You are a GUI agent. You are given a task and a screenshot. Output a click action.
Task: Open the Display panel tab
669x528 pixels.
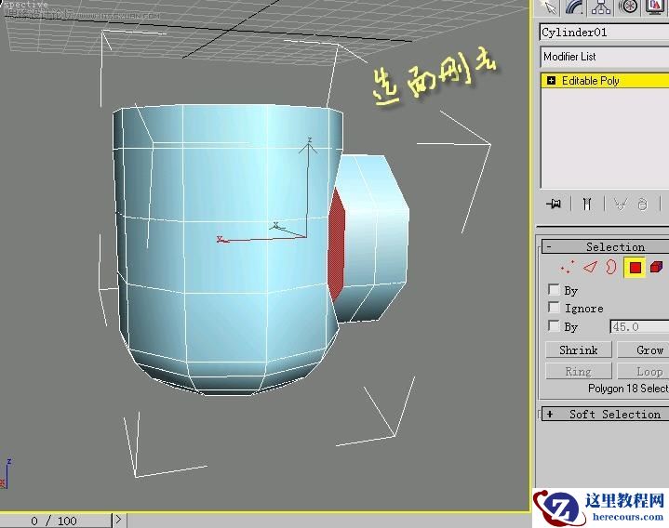click(x=655, y=7)
